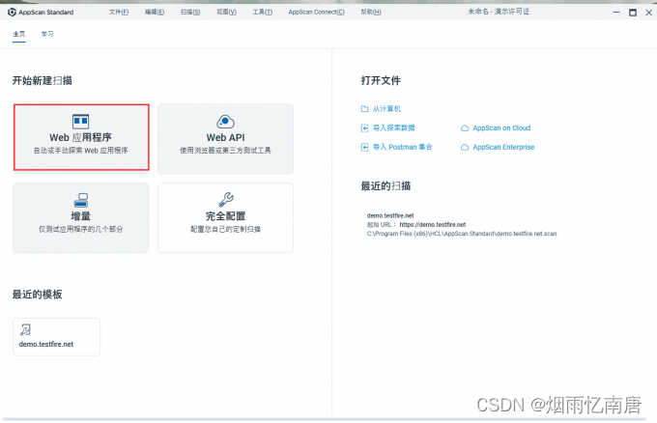Image resolution: width=657 pixels, height=423 pixels.
Task: Click the folder icon beside 从计算机
Action: click(364, 109)
